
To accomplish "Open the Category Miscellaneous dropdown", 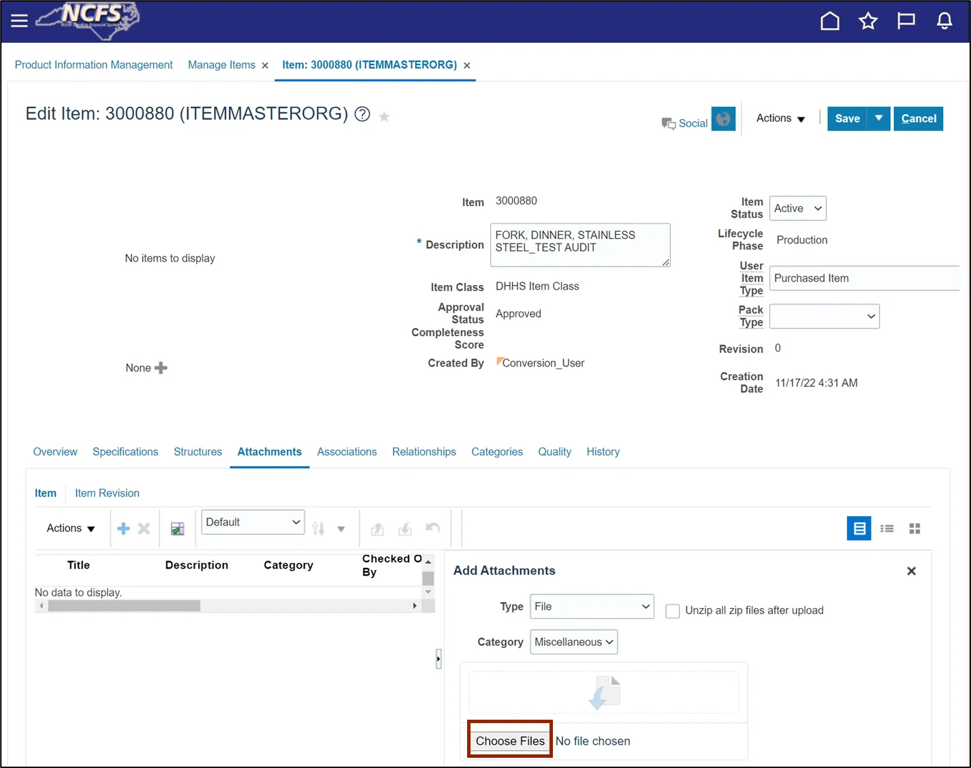I will point(573,642).
